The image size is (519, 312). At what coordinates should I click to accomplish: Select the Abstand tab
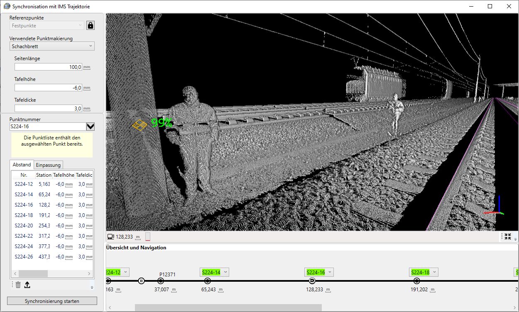[22, 165]
